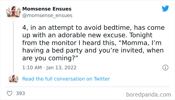This screenshot has width=175, height=100.
Task: Click the blue Twitter bird logo
Action: [x=165, y=9]
